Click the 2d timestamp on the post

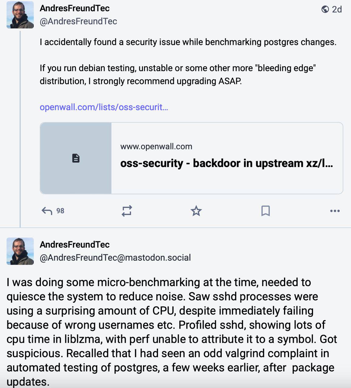pyautogui.click(x=337, y=9)
